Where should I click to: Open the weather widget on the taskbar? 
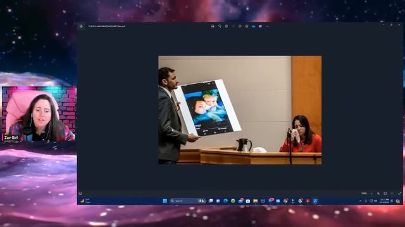click(85, 201)
